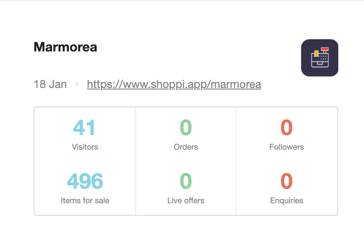
Task: Open the shoppi.app/marmorea link
Action: coord(174,84)
